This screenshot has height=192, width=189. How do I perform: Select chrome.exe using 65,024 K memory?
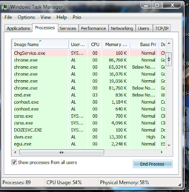click(x=89, y=67)
